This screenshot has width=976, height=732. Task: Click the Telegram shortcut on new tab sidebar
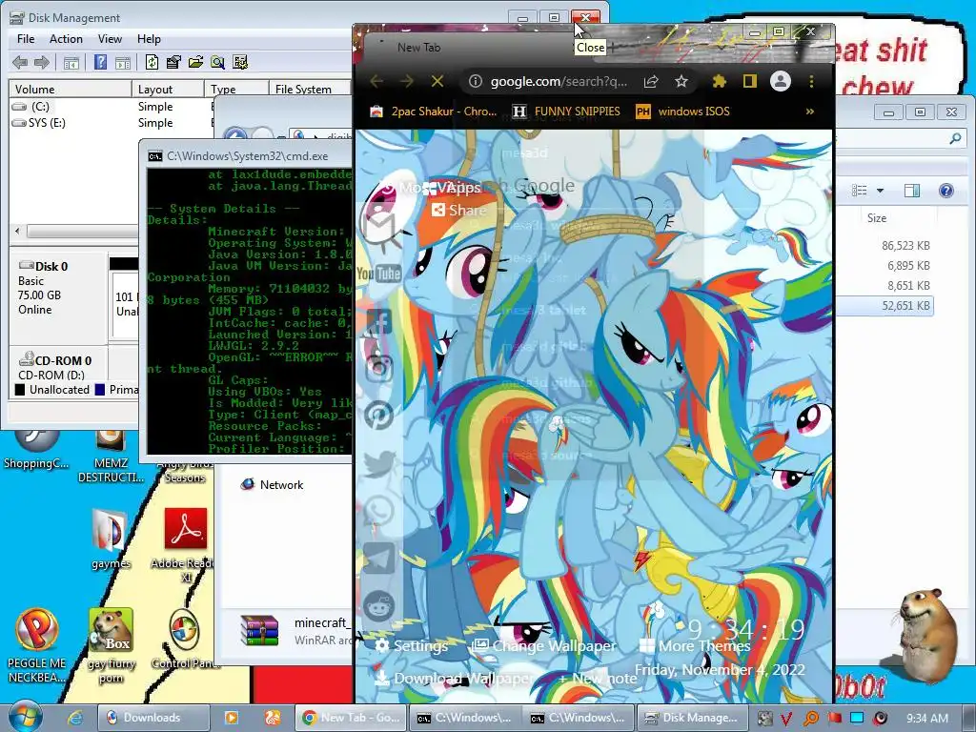click(379, 558)
